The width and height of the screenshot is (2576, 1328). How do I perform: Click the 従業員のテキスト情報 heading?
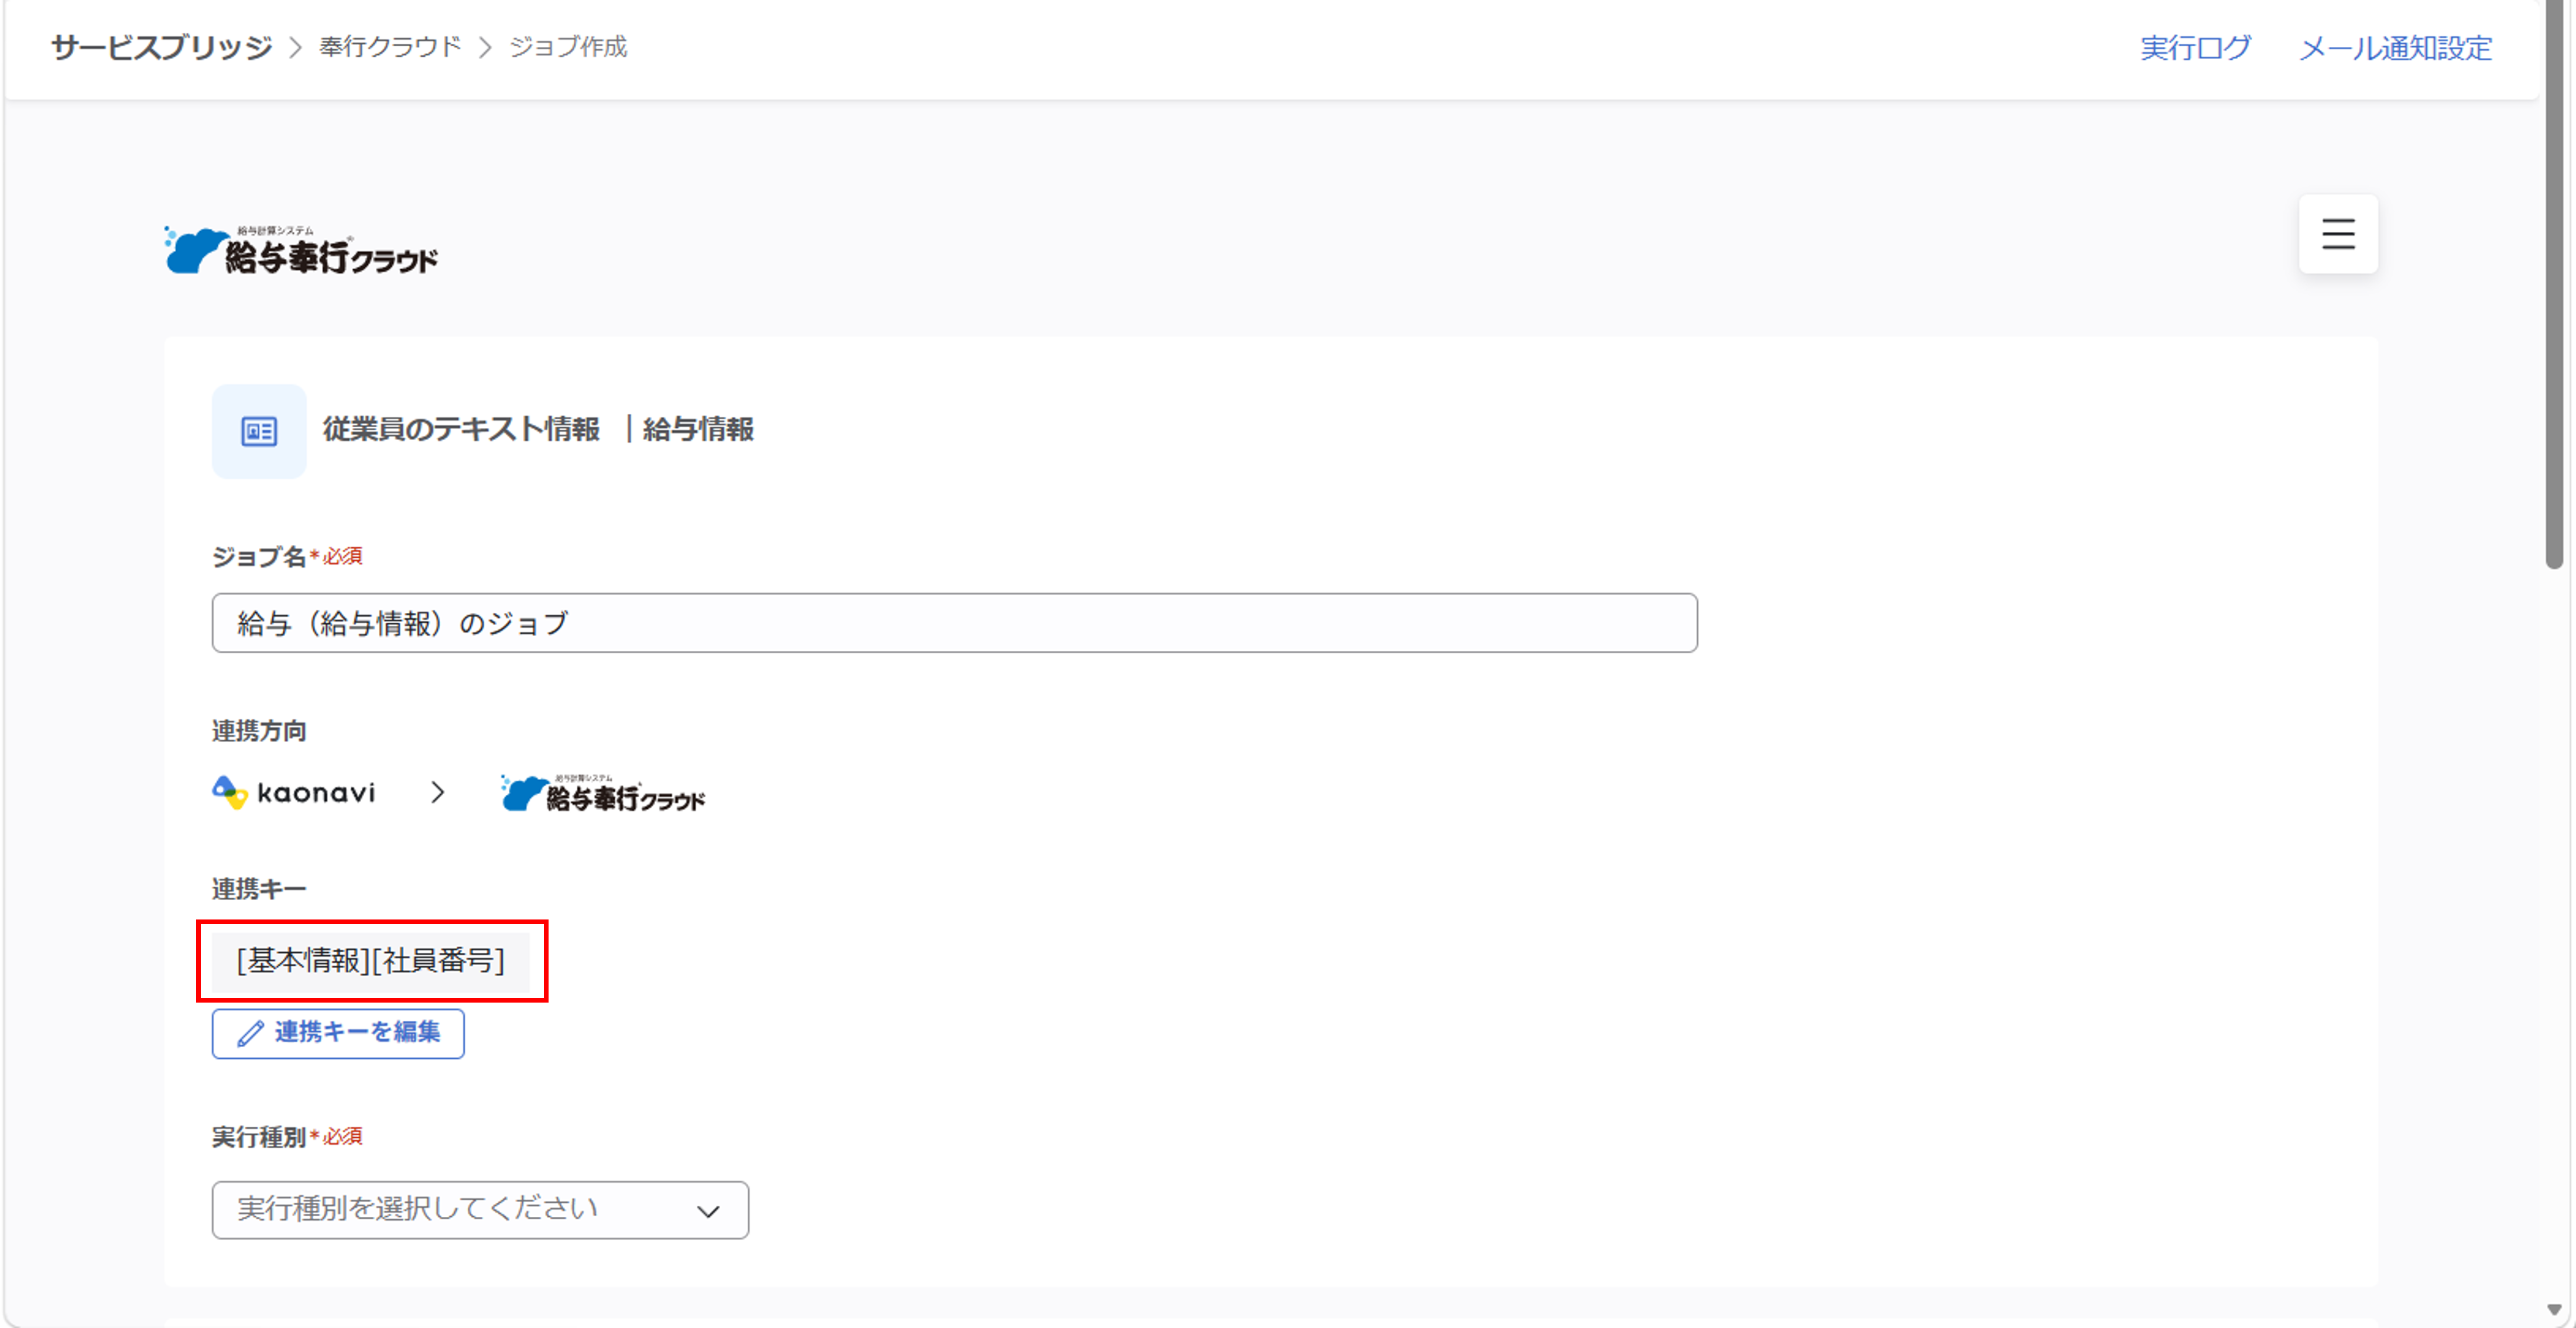pos(461,430)
